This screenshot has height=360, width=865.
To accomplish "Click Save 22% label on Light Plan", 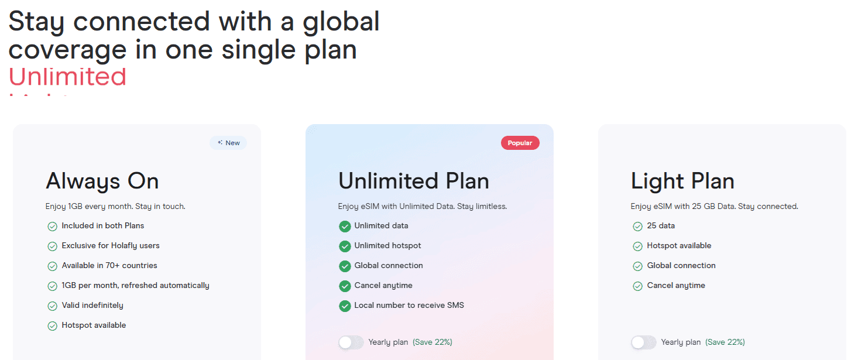I will pos(725,342).
